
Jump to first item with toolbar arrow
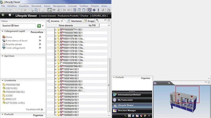tap(64, 10)
